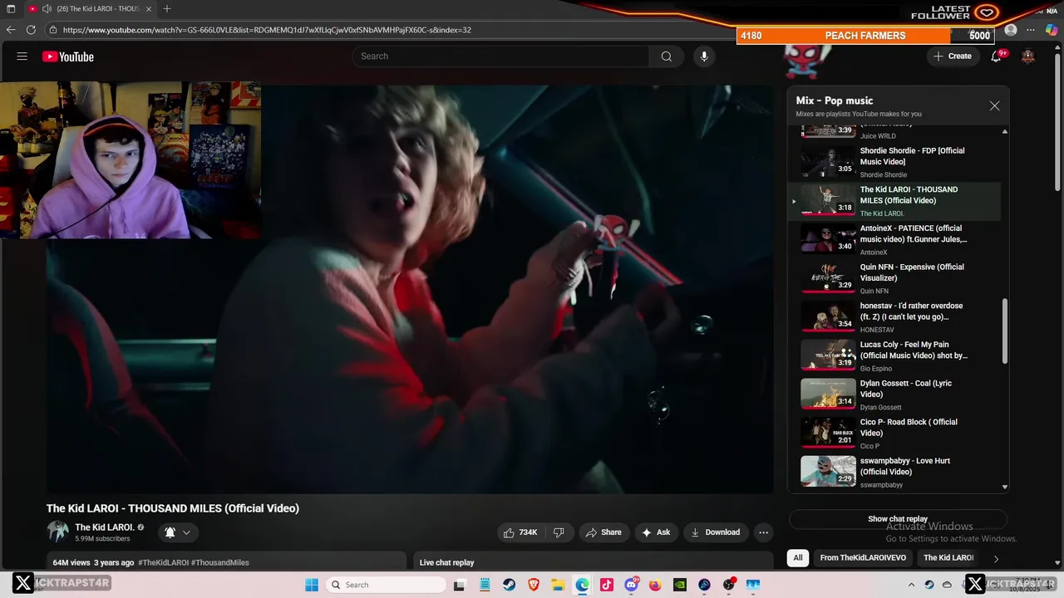Show hidden system tray icons chevron
The height and width of the screenshot is (598, 1064).
coord(911,585)
